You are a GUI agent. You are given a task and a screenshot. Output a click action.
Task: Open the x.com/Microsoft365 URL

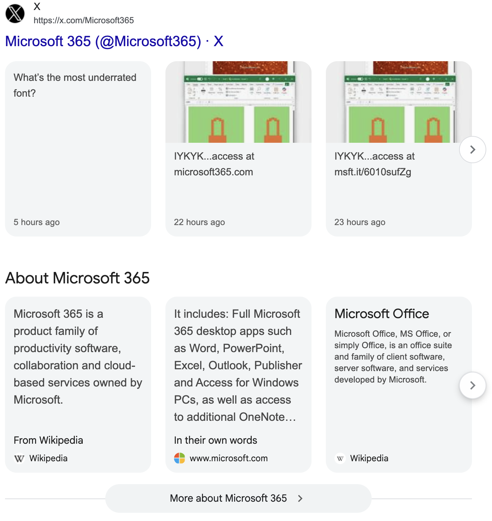pyautogui.click(x=83, y=20)
